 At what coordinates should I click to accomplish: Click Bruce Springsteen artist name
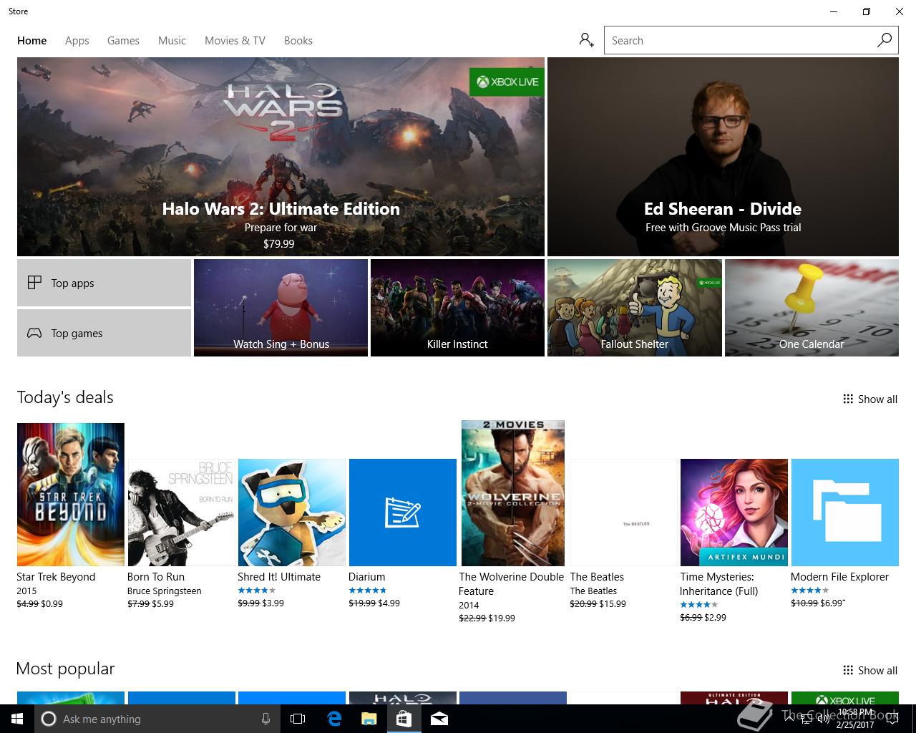[165, 591]
